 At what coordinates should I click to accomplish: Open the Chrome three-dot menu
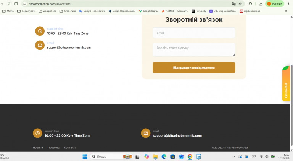click(x=288, y=4)
